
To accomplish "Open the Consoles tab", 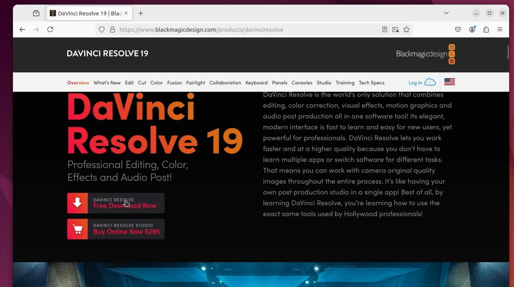I will point(302,83).
